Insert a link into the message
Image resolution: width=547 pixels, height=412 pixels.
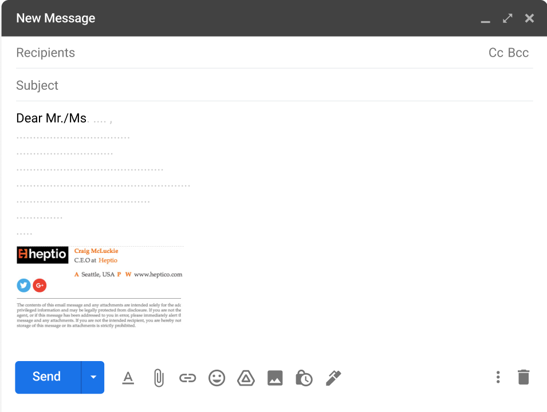[188, 378]
